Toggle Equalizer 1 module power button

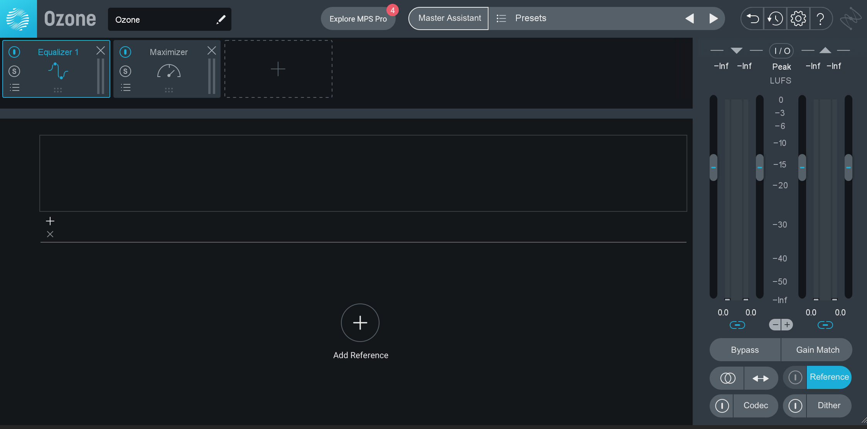14,52
